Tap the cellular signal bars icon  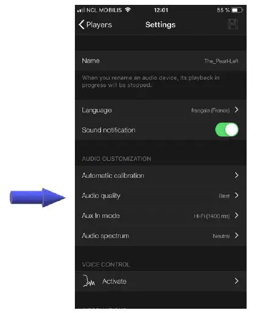81,10
